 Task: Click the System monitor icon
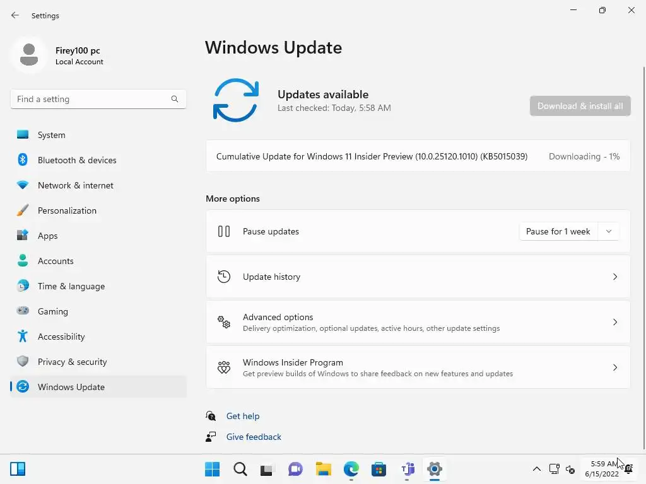pos(23,135)
